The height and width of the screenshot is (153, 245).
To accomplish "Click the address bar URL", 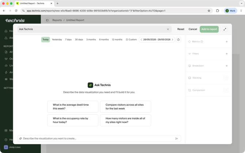I will [x=96, y=11].
